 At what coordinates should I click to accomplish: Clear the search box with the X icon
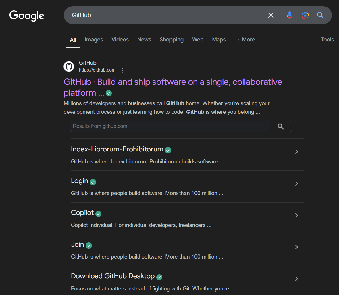pyautogui.click(x=271, y=15)
